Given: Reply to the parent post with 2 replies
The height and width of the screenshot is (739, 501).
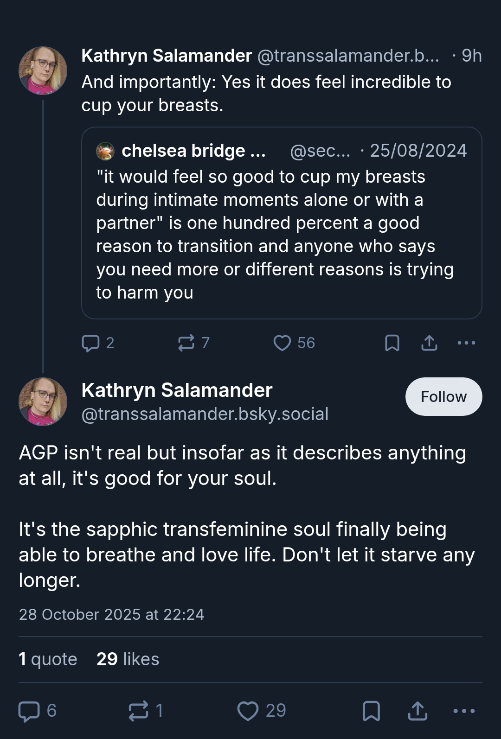Looking at the screenshot, I should click(97, 343).
